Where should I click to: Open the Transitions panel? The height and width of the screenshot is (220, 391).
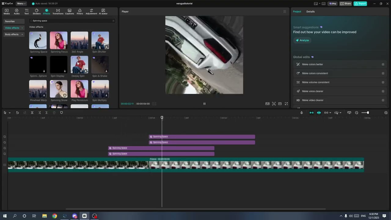[x=58, y=12]
